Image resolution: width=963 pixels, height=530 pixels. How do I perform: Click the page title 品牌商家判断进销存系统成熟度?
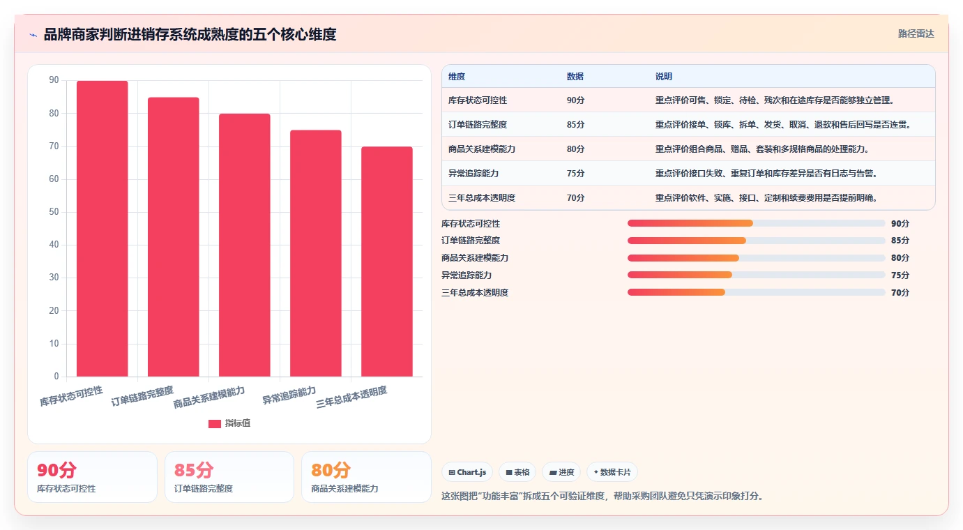click(190, 35)
